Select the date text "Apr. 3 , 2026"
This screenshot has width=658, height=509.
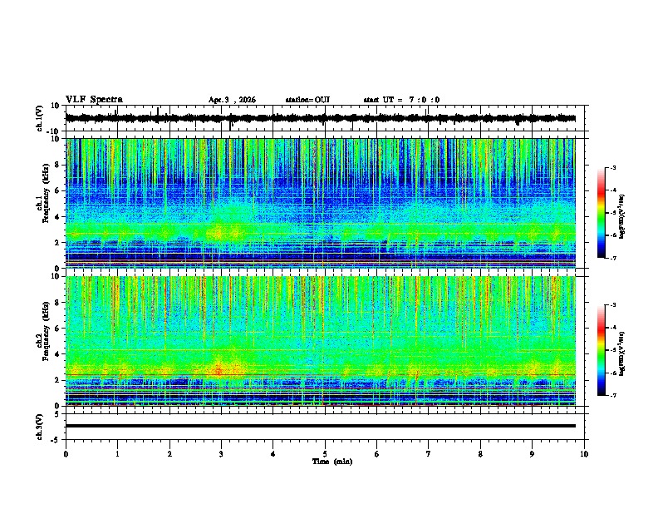(x=232, y=100)
